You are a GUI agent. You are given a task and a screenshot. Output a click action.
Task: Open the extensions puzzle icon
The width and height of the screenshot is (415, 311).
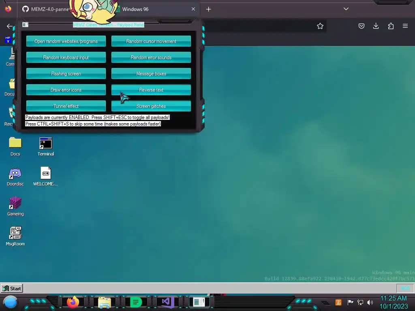coord(391,26)
